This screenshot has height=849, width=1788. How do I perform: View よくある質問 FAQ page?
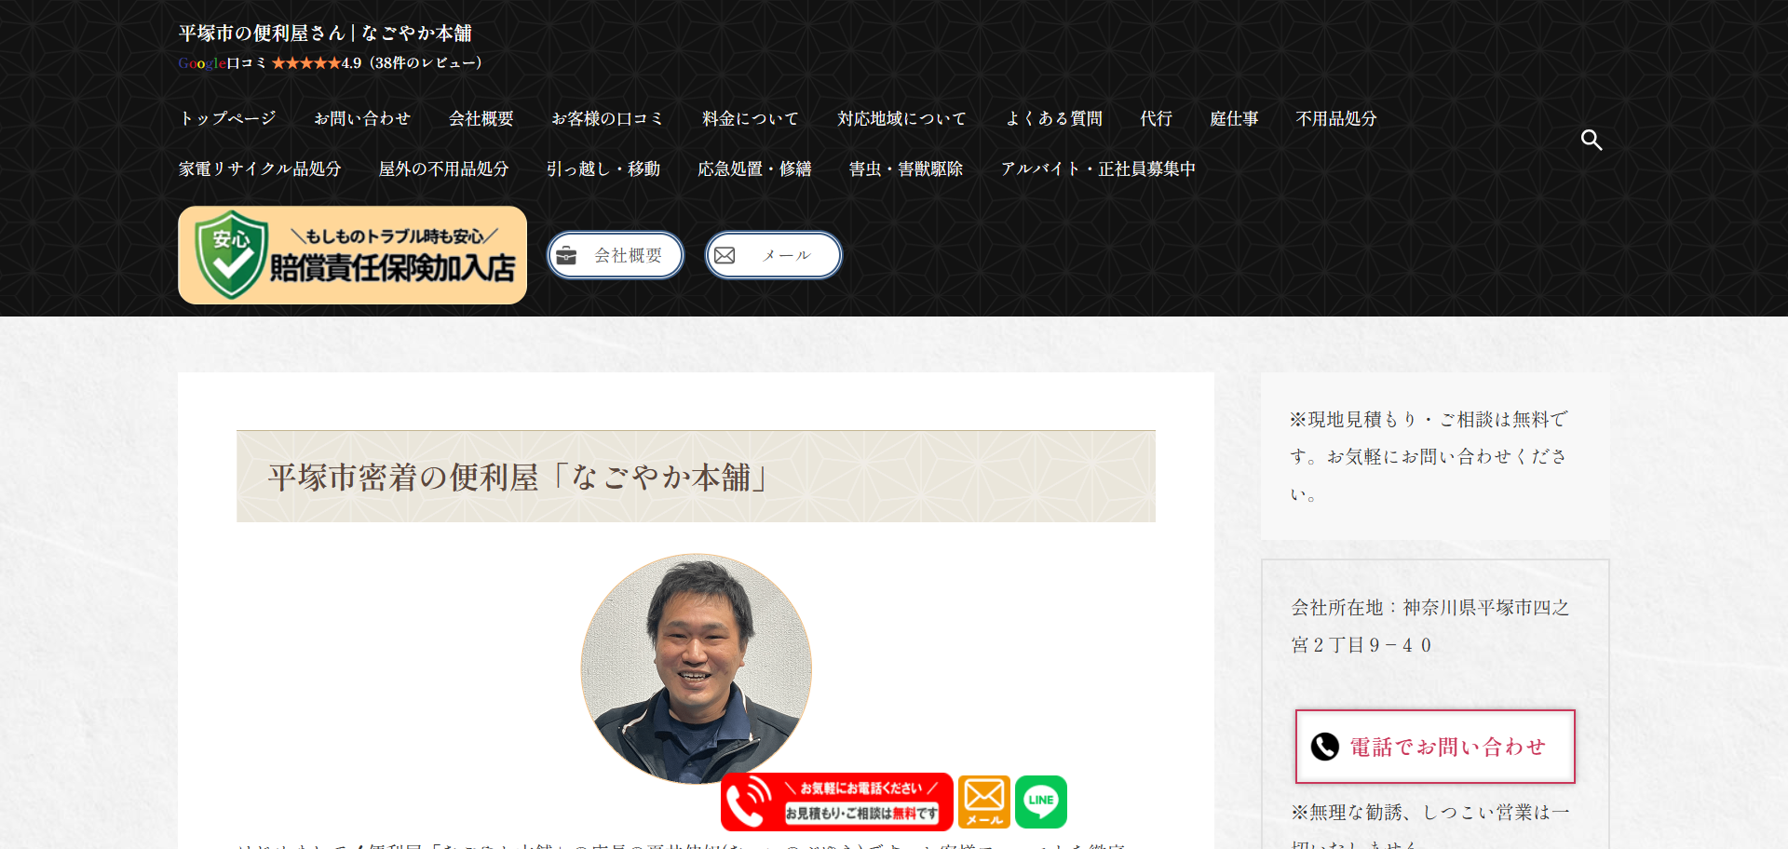[x=1054, y=118]
